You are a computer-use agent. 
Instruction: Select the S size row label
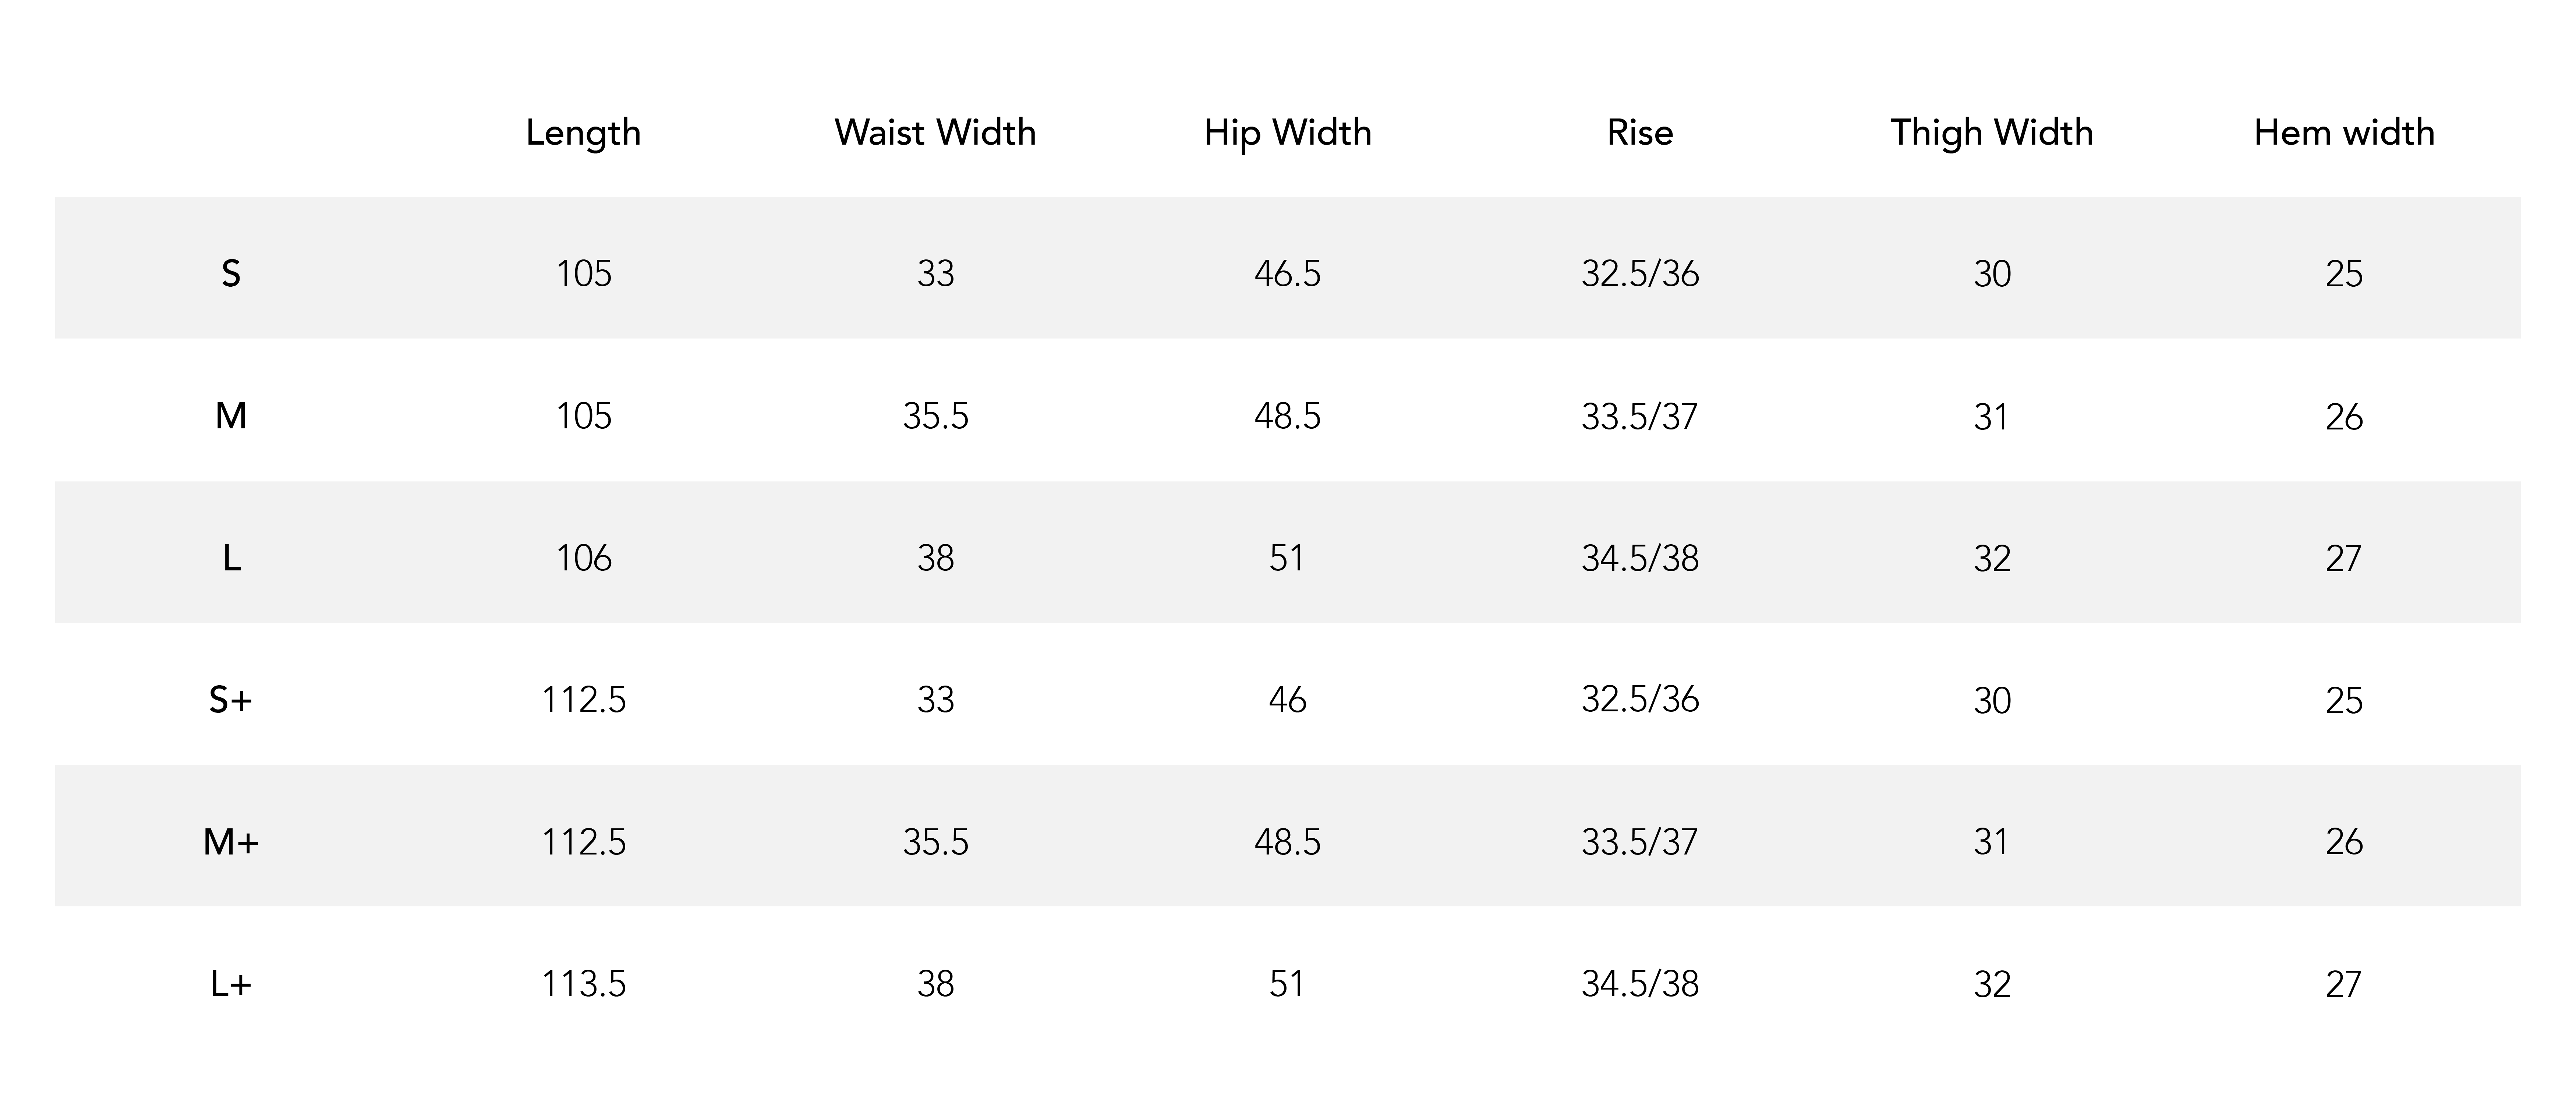pos(231,273)
